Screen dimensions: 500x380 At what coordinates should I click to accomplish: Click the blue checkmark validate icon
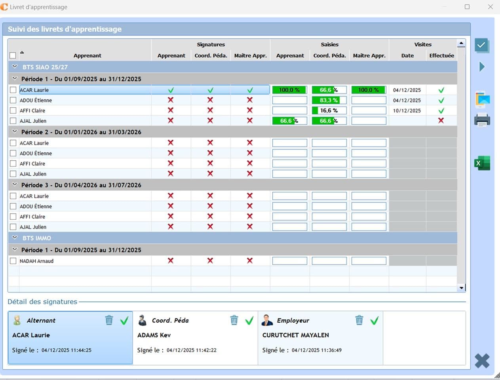(482, 45)
